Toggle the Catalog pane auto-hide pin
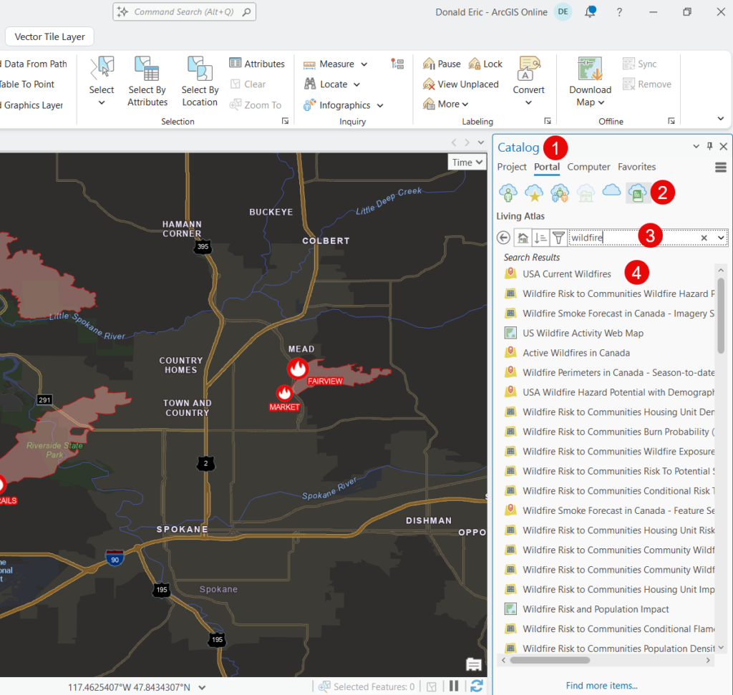This screenshot has height=695, width=733. (x=709, y=146)
